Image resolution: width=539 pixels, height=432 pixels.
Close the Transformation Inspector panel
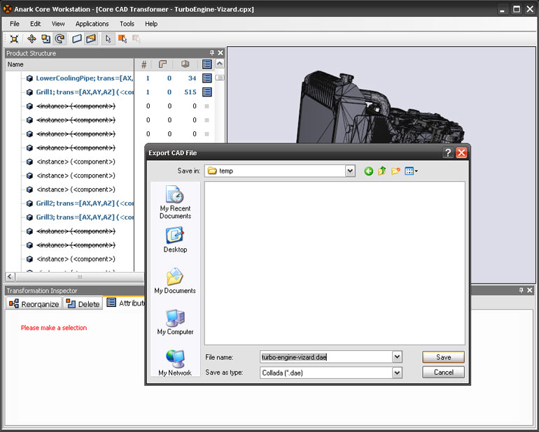pos(530,290)
